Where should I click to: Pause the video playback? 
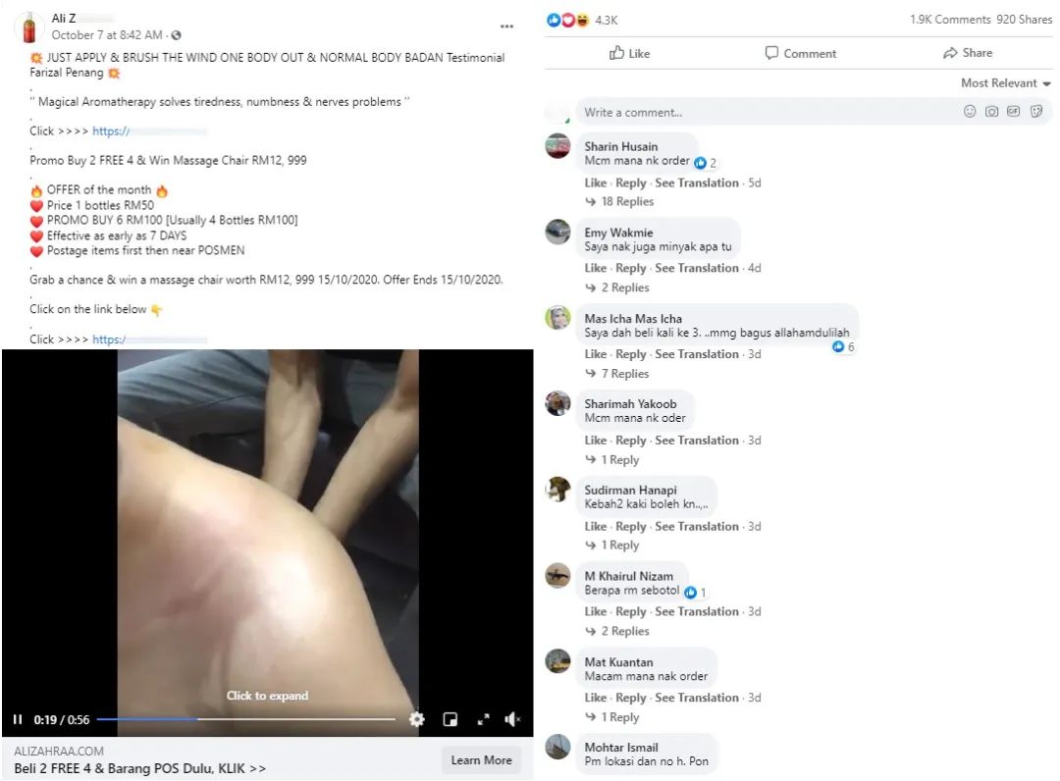click(18, 719)
